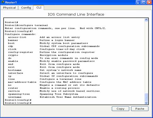Click the 'interface' command text
This screenshot has height=118, width=153.
tap(15, 73)
